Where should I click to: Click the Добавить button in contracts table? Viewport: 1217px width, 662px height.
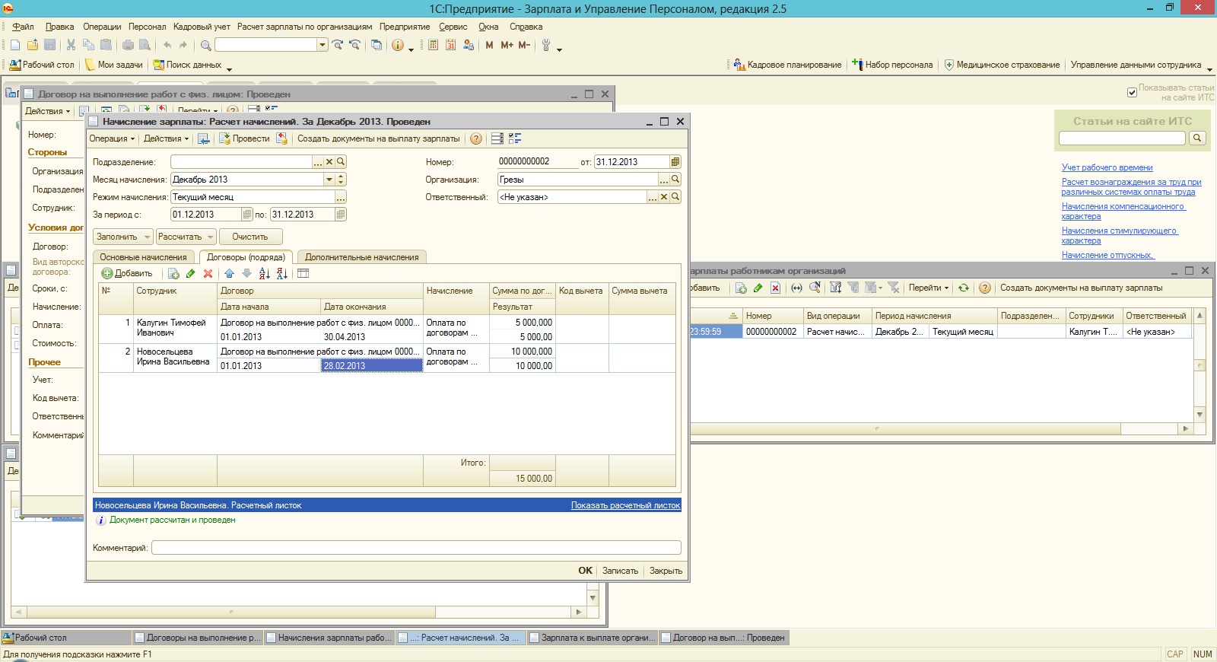(127, 273)
